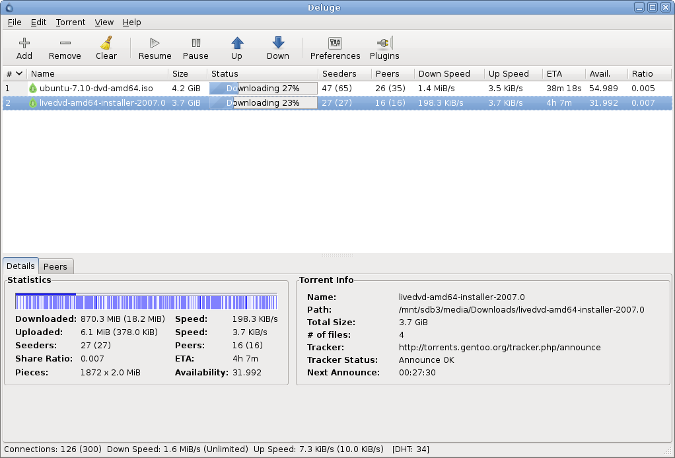Click the ubuntu torrent status icon
This screenshot has width=675, height=458.
click(33, 88)
